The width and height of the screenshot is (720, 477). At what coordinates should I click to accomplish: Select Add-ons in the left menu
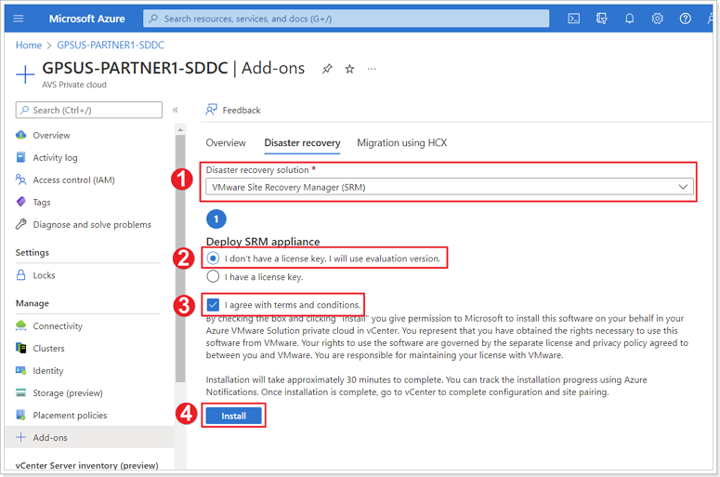[x=89, y=437]
